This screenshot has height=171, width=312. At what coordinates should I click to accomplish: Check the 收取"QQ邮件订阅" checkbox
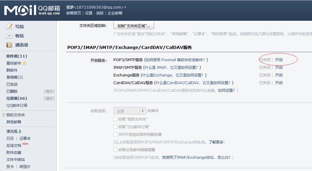click(x=116, y=127)
